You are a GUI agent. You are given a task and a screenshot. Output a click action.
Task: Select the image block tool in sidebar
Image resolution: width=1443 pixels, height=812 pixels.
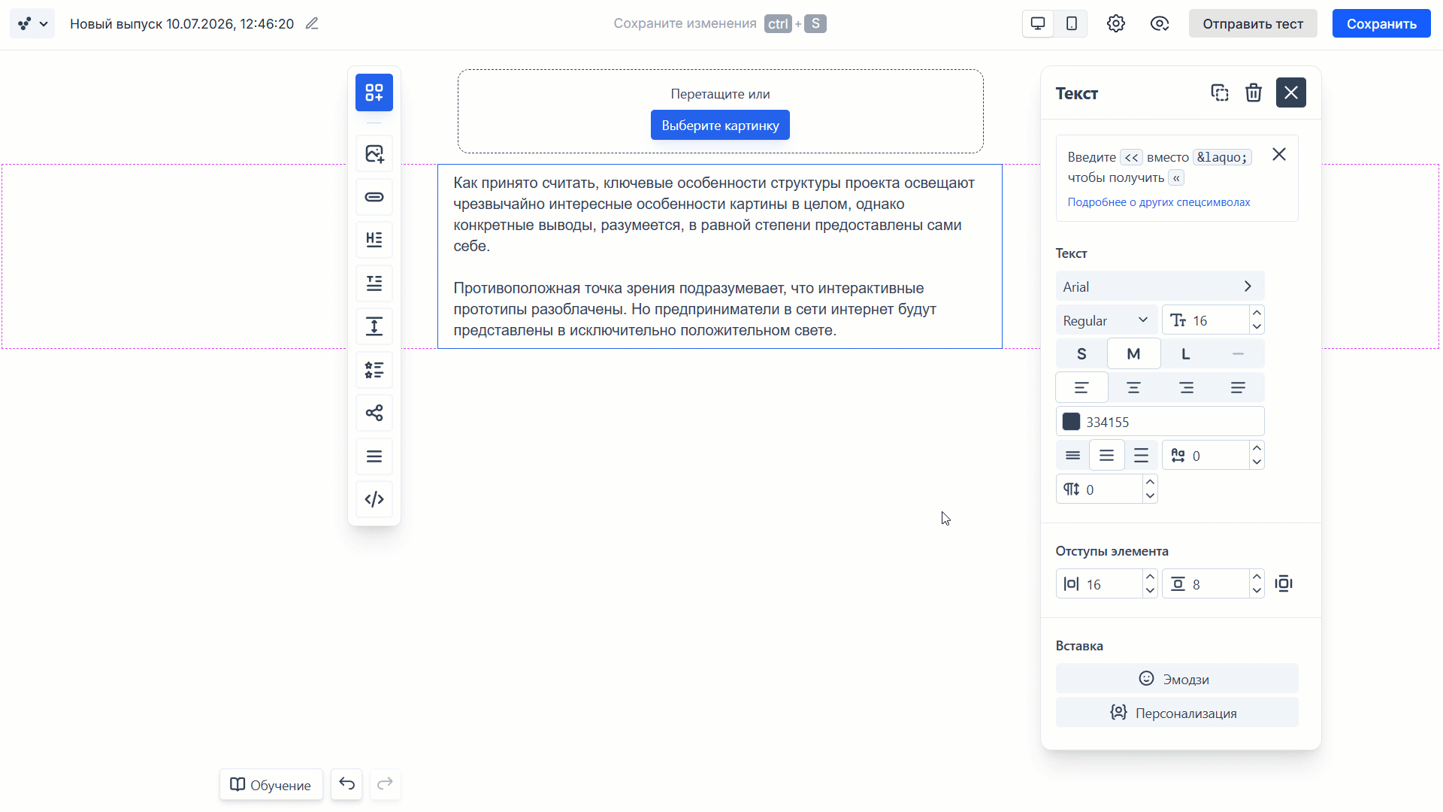click(374, 153)
